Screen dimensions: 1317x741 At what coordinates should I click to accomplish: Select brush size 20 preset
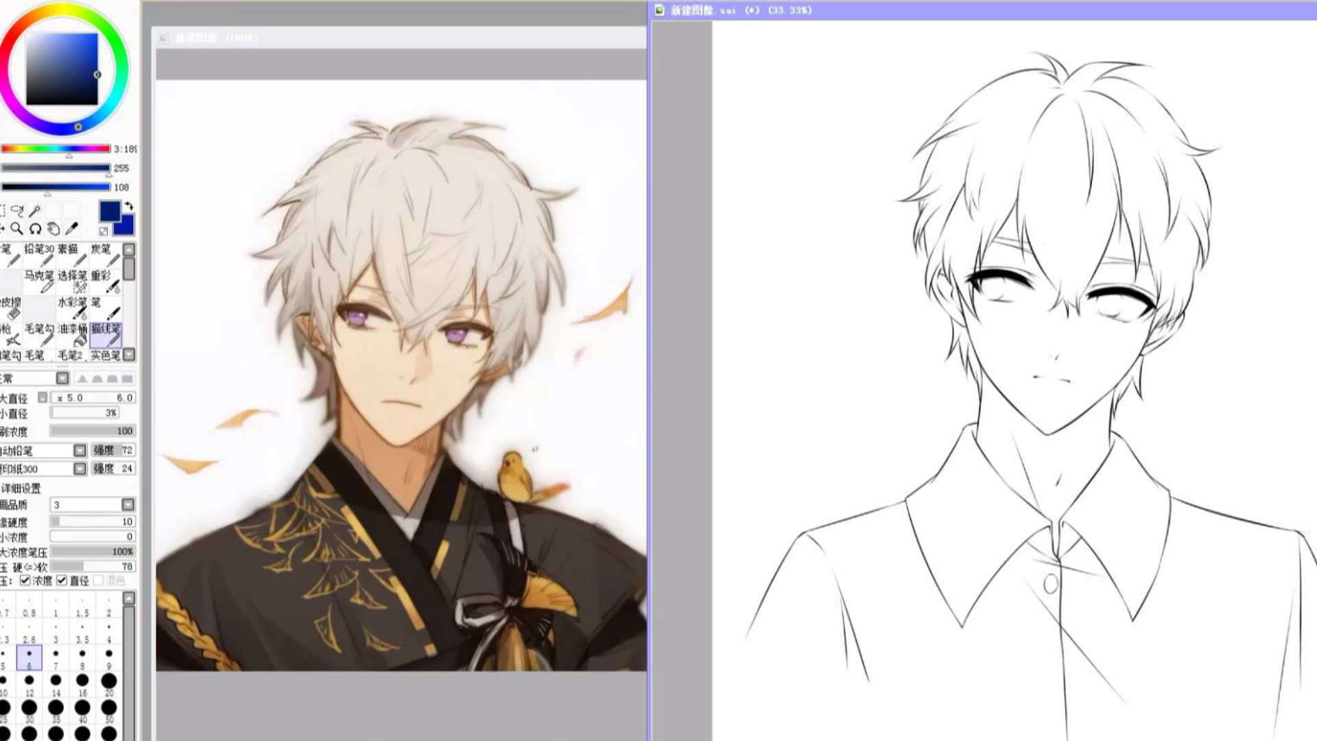coord(109,685)
